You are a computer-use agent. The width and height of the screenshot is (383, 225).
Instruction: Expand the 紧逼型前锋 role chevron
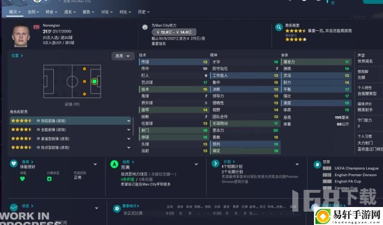[128, 139]
